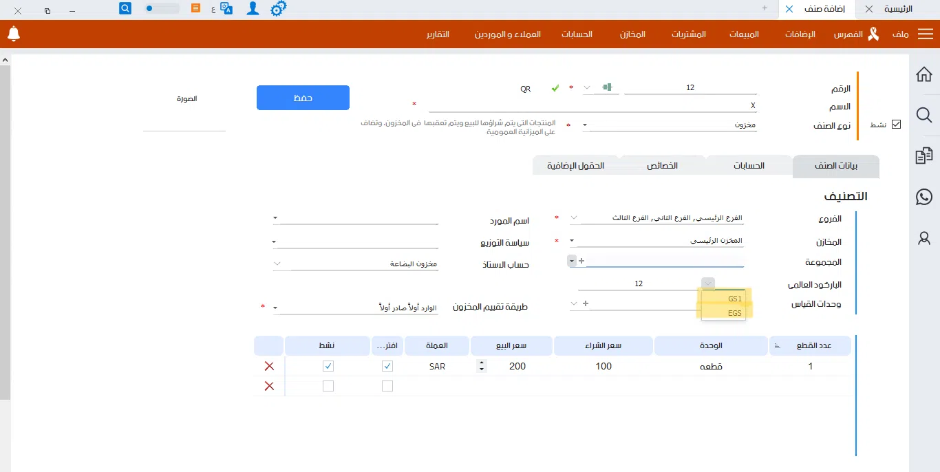Expand the المجموعة dropdown
The height and width of the screenshot is (472, 940).
point(570,261)
